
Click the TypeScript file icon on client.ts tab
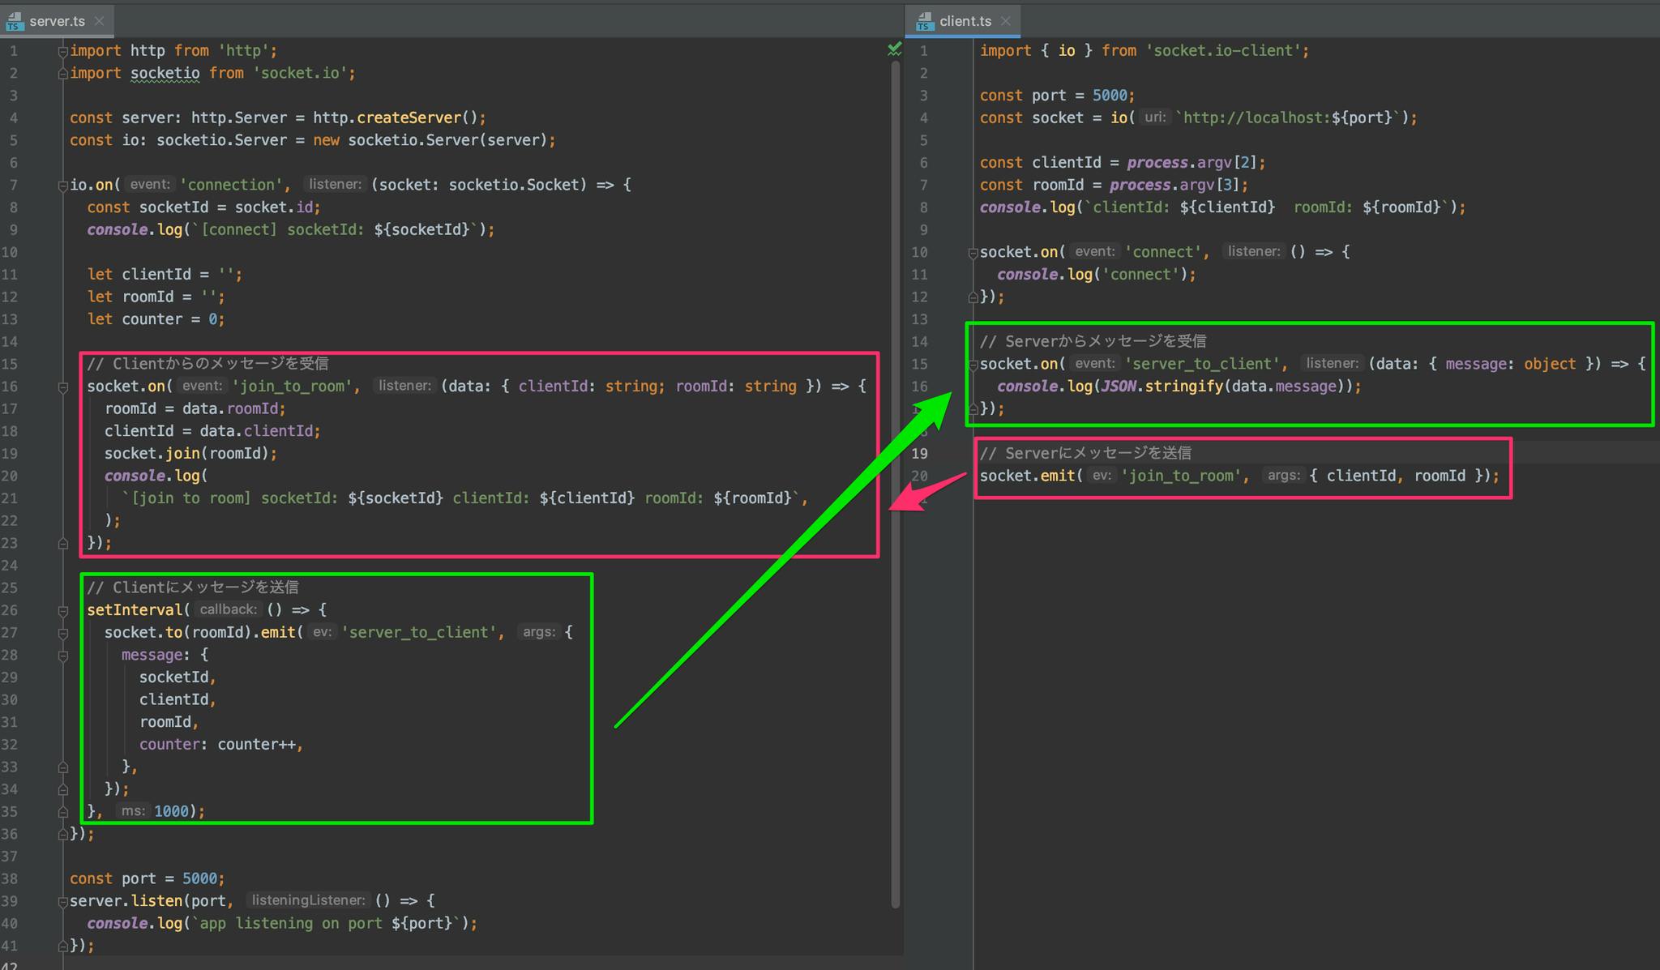[924, 21]
